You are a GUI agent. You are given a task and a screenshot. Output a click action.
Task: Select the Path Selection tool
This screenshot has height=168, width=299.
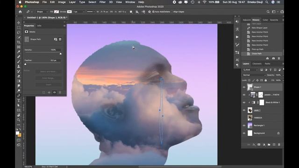pyautogui.click(x=19, y=105)
